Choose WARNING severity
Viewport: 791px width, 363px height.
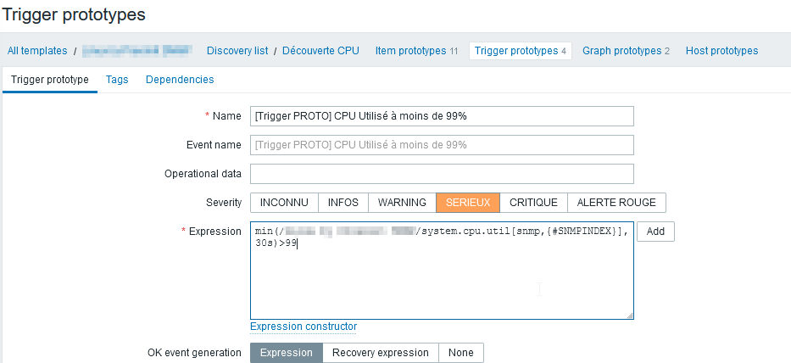coord(402,203)
